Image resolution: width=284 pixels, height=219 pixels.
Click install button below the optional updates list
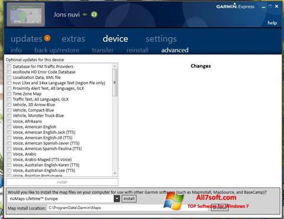click(x=62, y=182)
